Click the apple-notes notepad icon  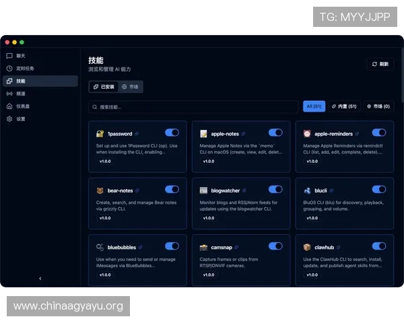[203, 133]
